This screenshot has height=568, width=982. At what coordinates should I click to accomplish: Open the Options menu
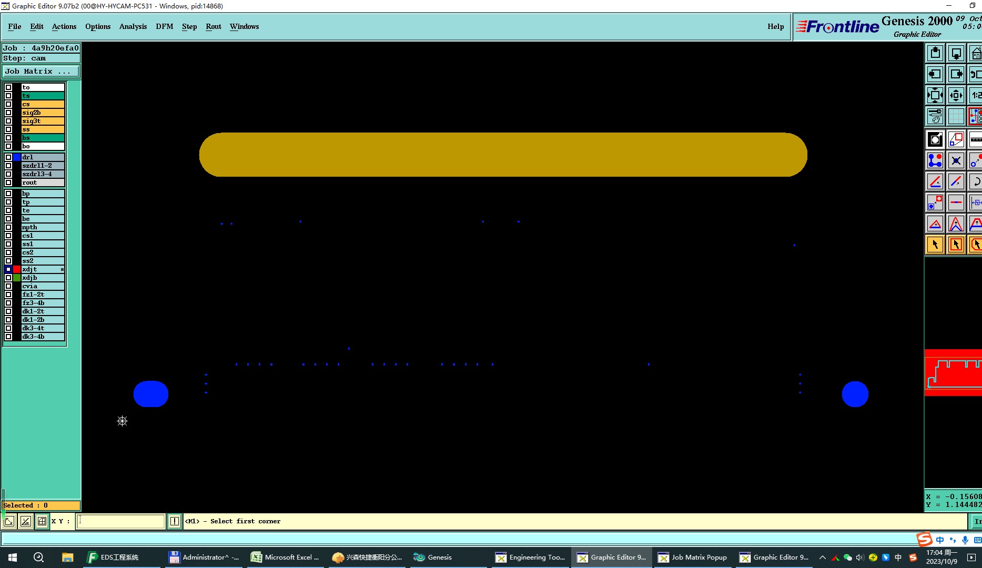pos(98,26)
